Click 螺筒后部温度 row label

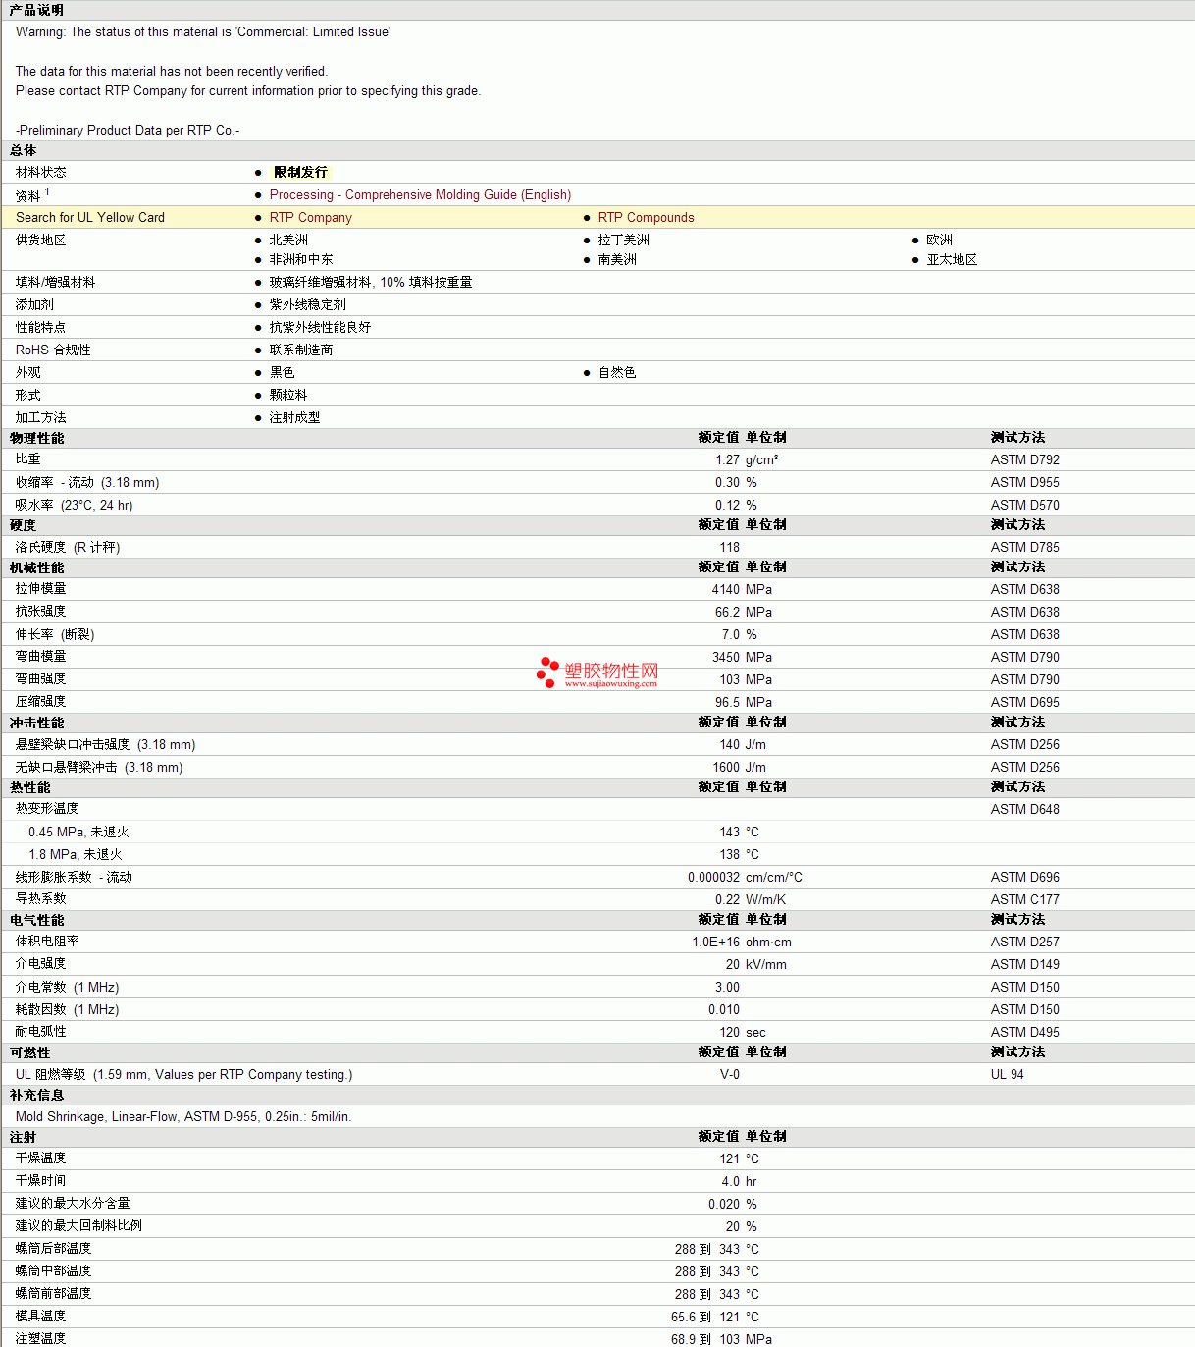53,1248
